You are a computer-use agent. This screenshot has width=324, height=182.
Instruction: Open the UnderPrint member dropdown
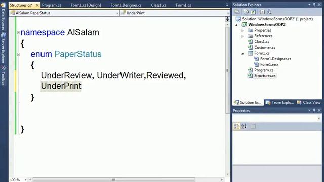228,13
